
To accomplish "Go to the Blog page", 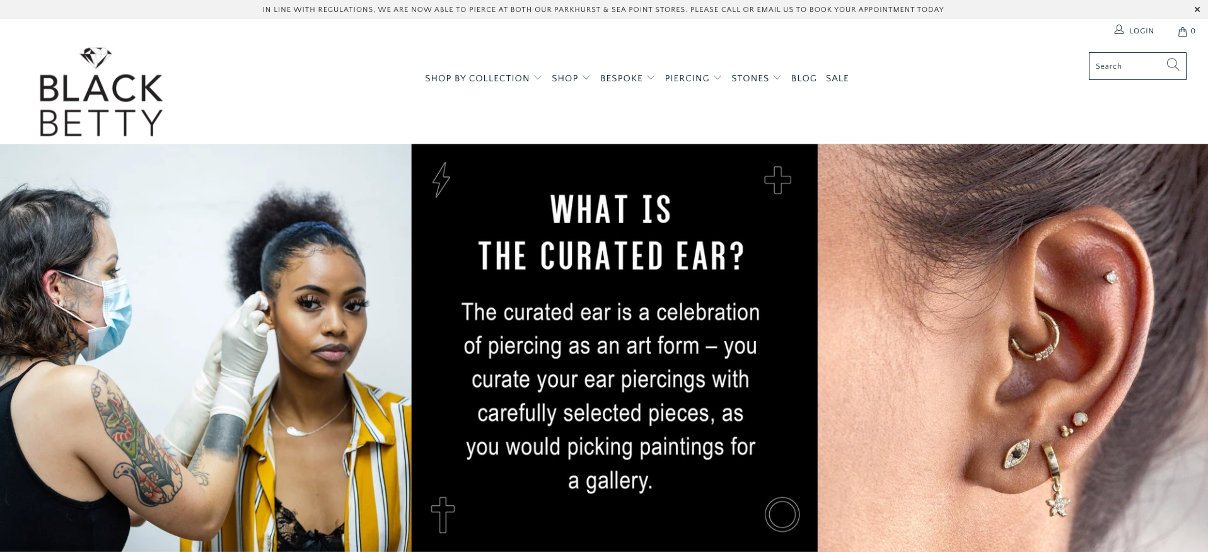I will pyautogui.click(x=804, y=78).
